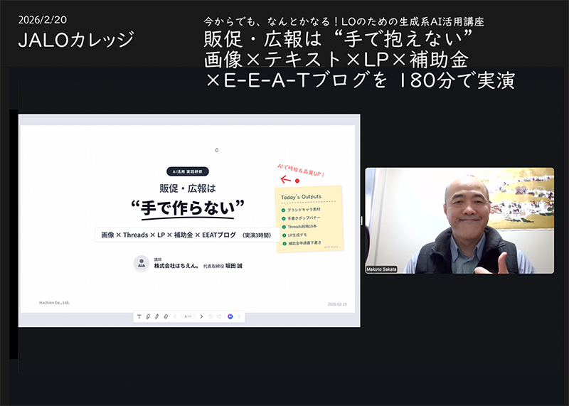Select the Text tool in slide toolbar

pyautogui.click(x=139, y=316)
